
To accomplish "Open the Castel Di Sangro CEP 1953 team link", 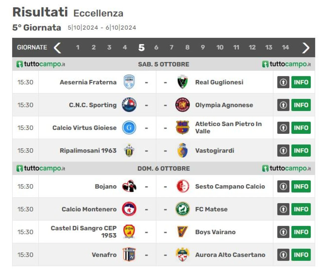I will (x=84, y=232).
